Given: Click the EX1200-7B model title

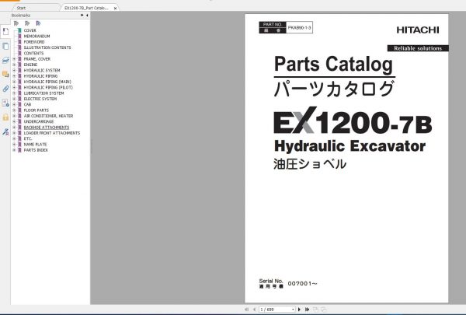Looking at the screenshot, I should coord(353,121).
